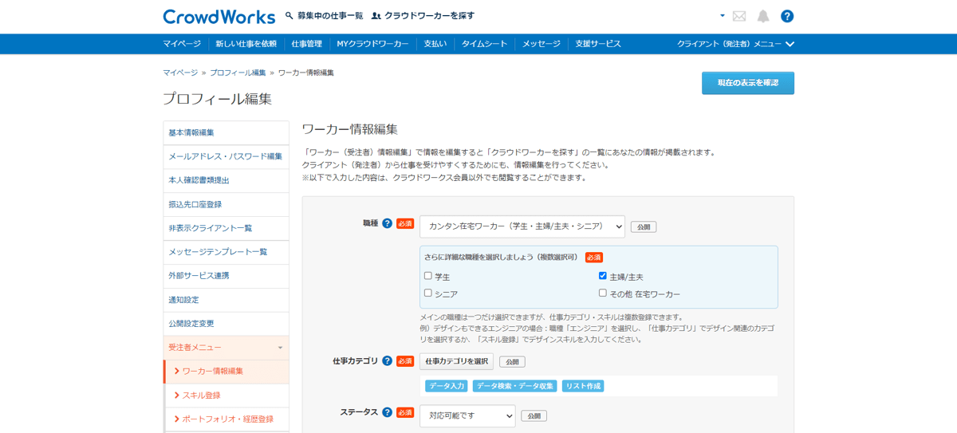The image size is (957, 433).
Task: Click the リスト作成 category tag
Action: coord(583,386)
